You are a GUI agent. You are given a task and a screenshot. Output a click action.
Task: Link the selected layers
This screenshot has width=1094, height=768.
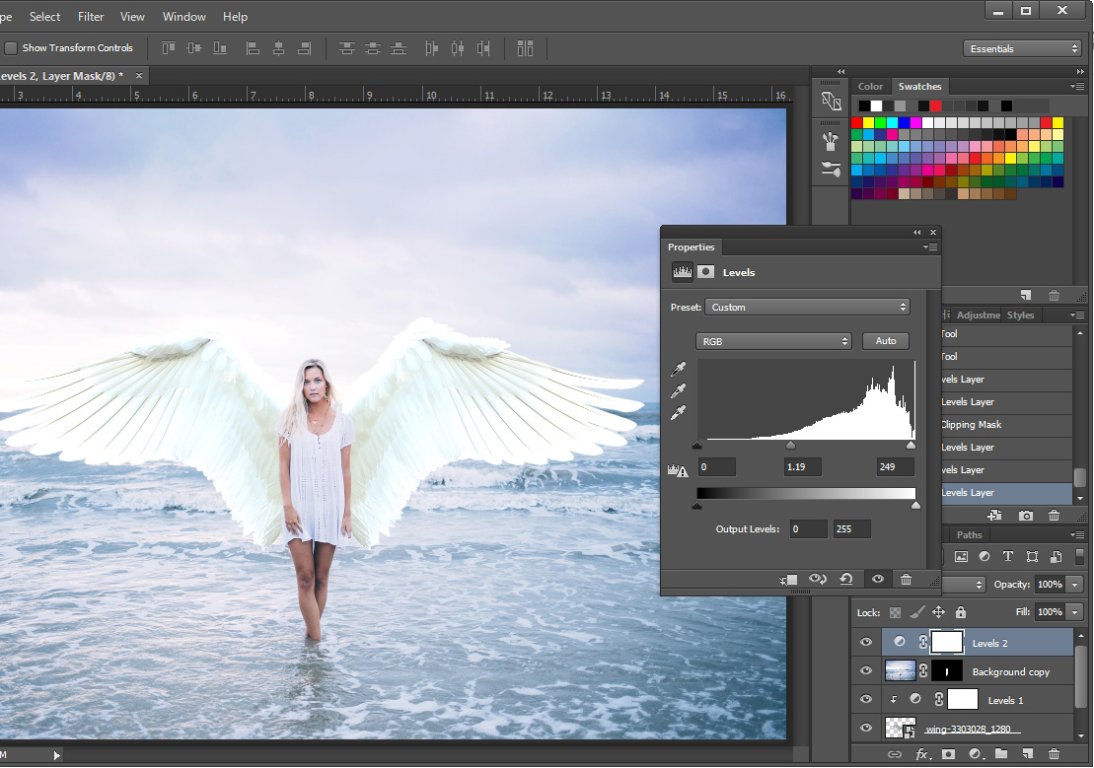894,753
